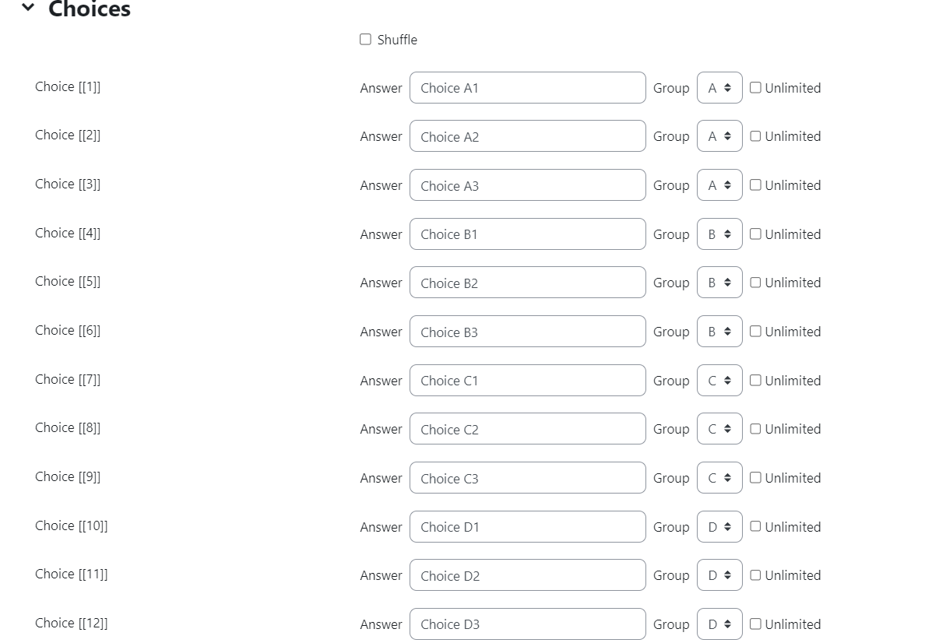Click the Choice C1 answer field

click(528, 381)
